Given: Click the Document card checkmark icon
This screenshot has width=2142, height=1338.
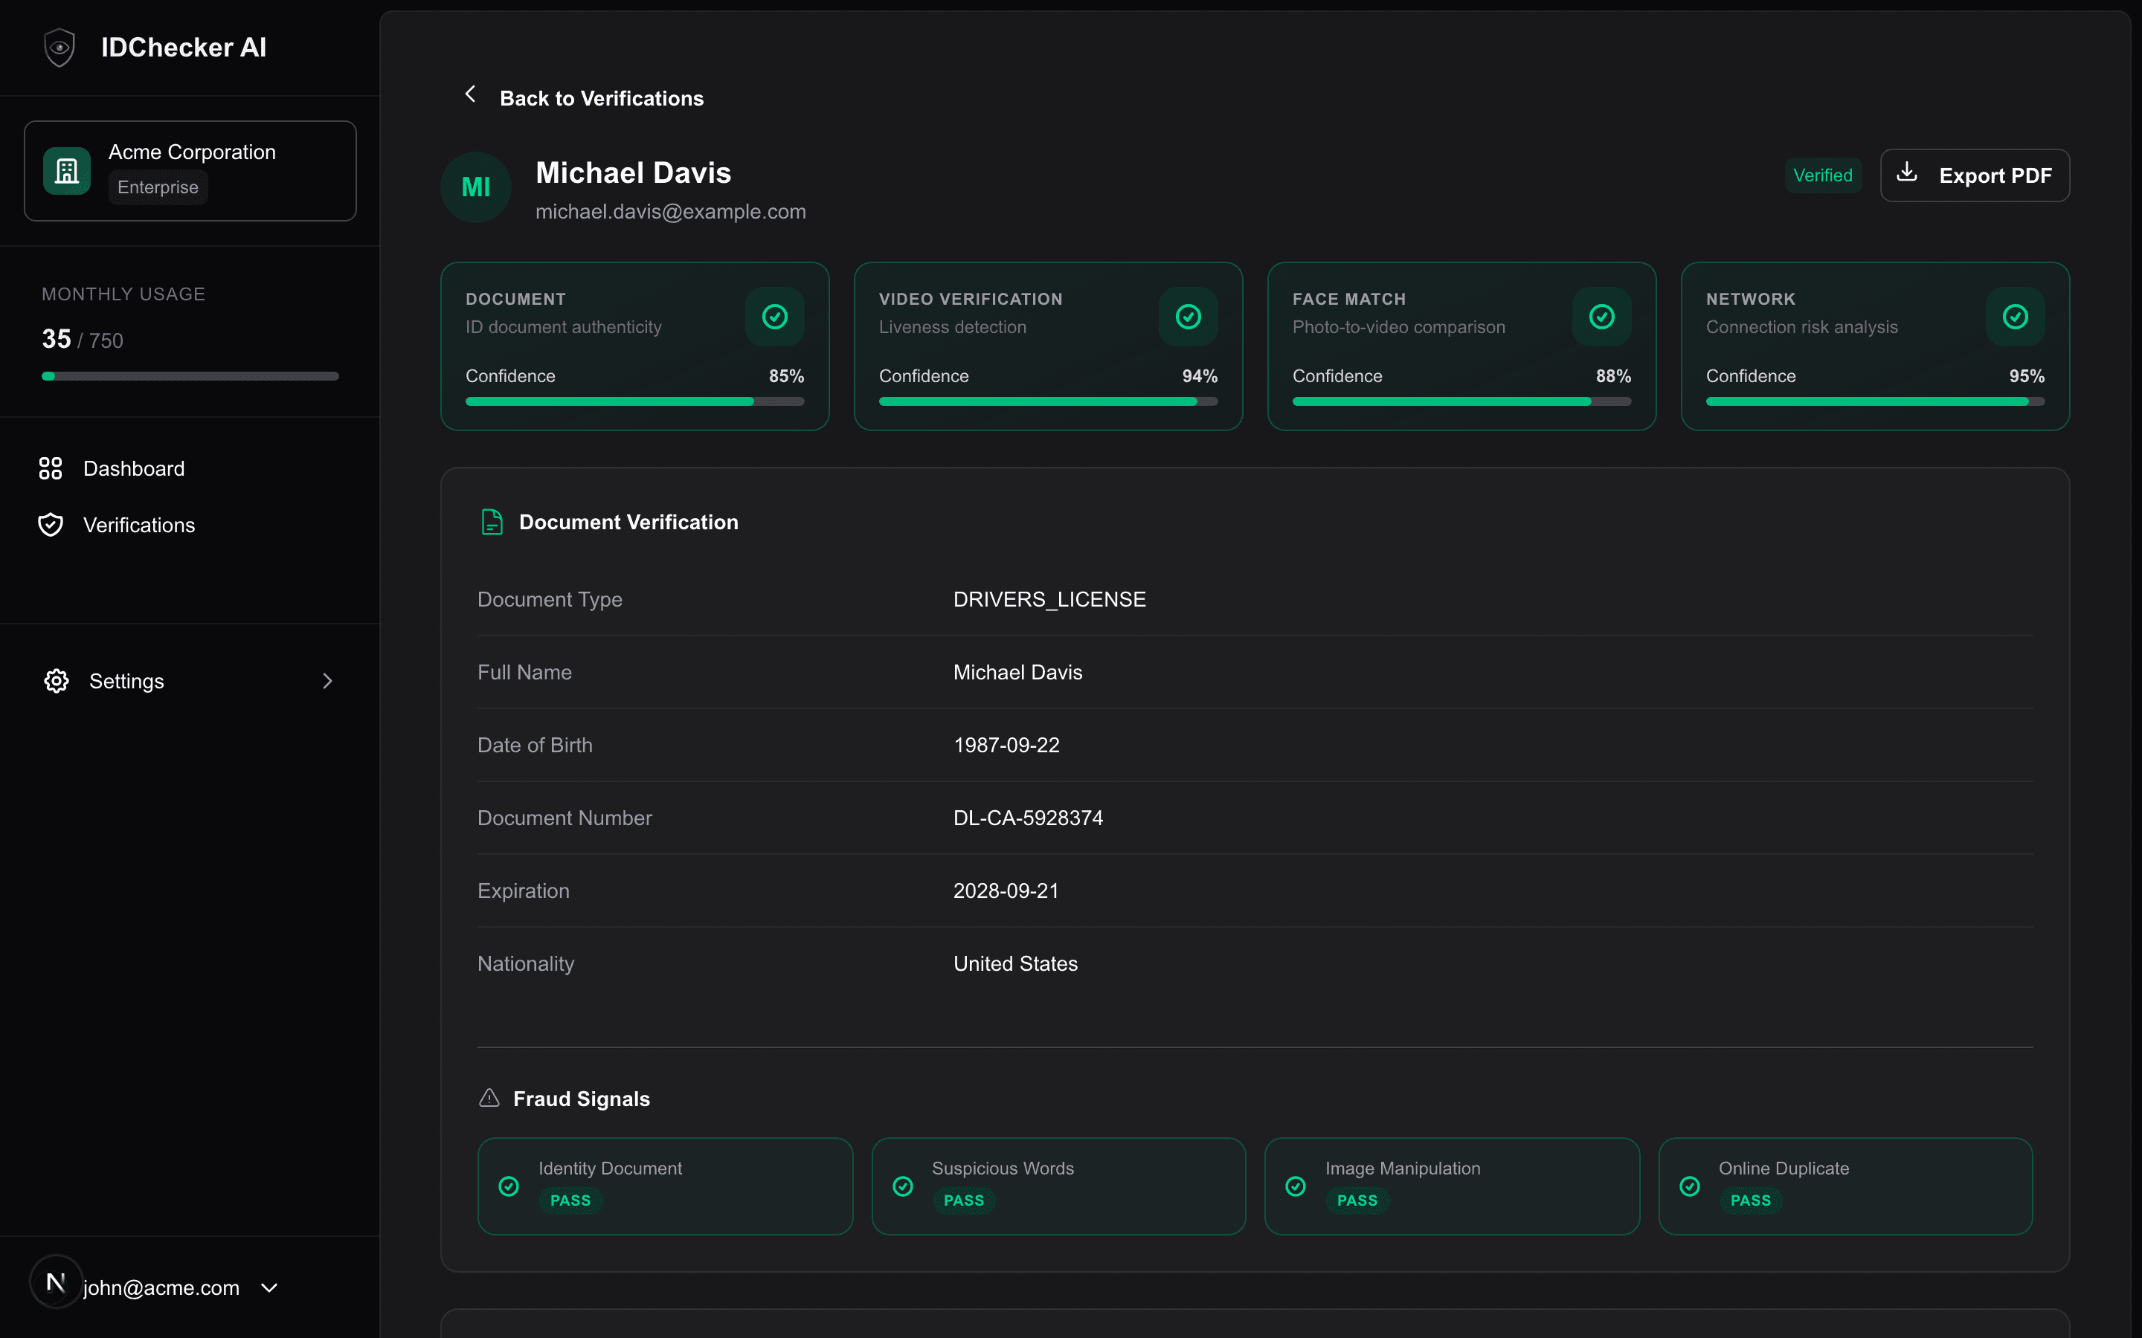Looking at the screenshot, I should point(774,317).
